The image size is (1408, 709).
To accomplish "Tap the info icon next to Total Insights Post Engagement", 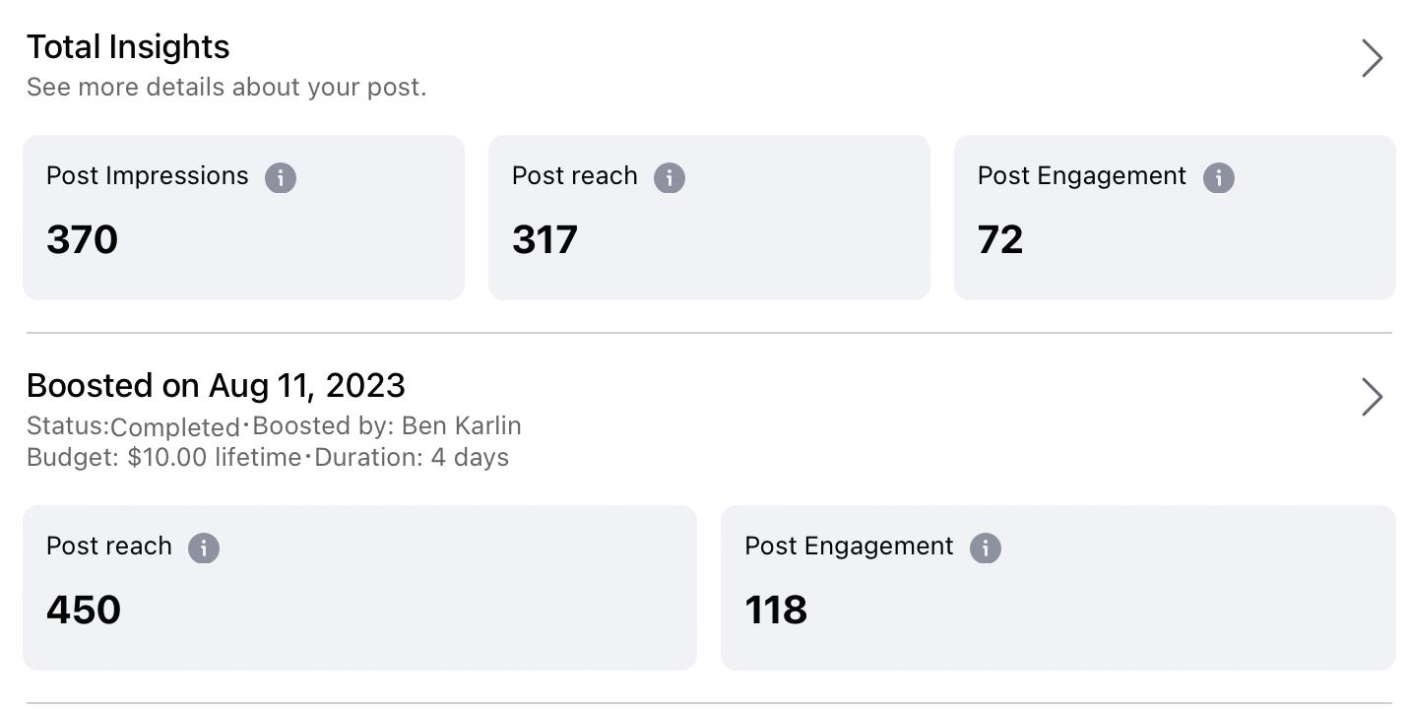I will click(1218, 177).
